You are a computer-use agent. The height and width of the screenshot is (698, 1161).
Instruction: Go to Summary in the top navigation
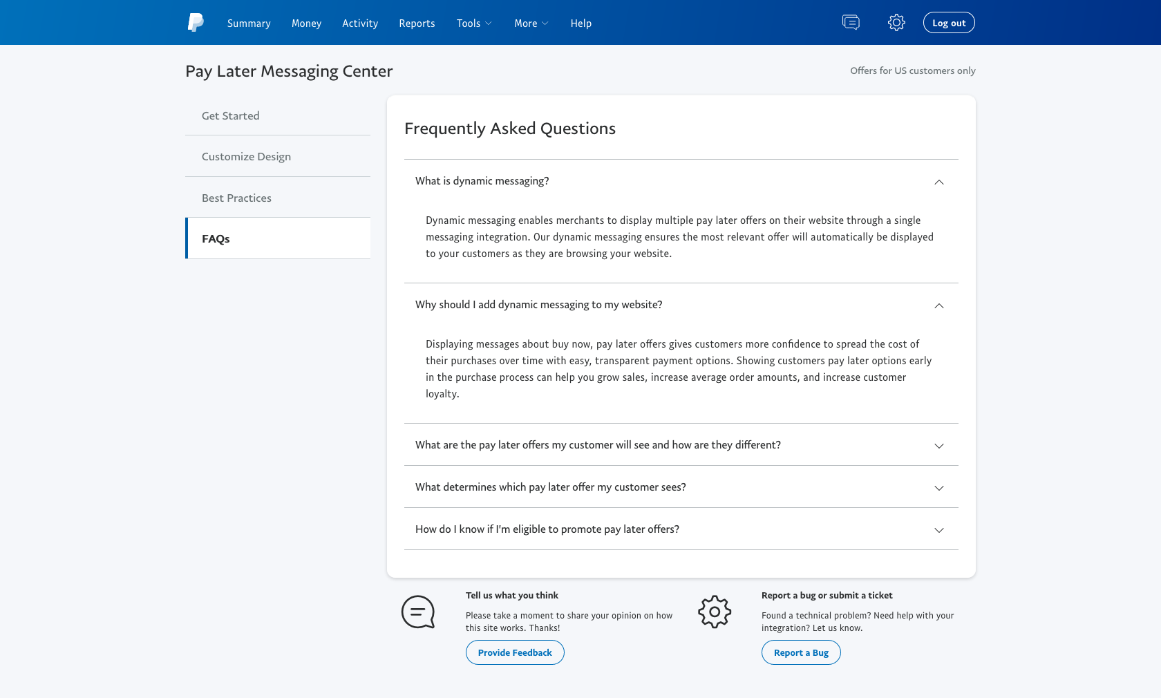click(249, 23)
